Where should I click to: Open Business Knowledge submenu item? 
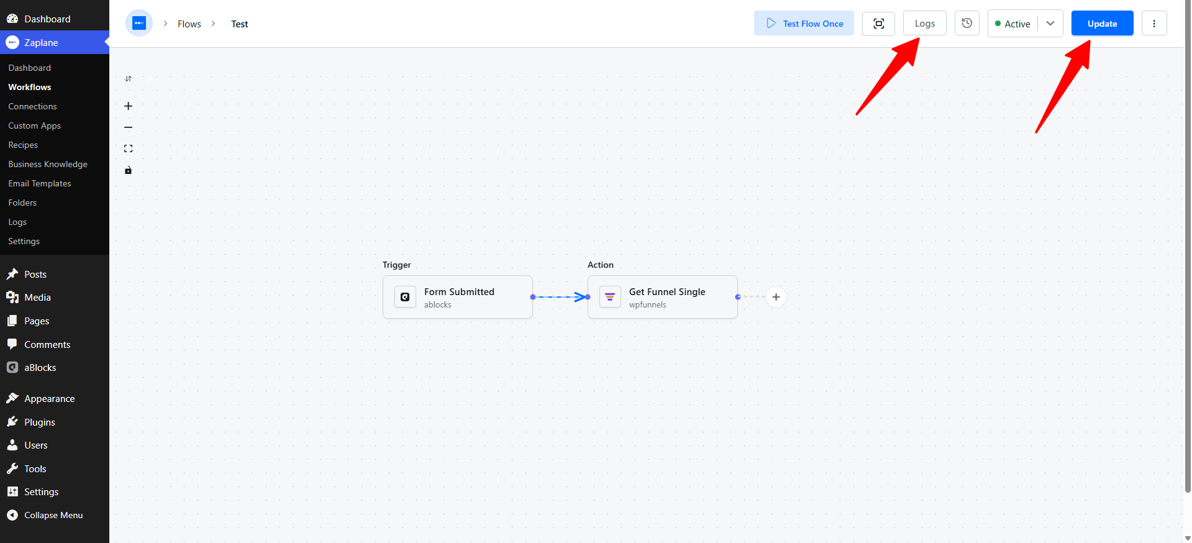[x=48, y=164]
